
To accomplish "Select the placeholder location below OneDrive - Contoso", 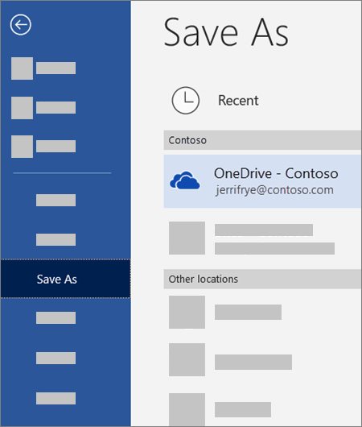I will tap(252, 238).
